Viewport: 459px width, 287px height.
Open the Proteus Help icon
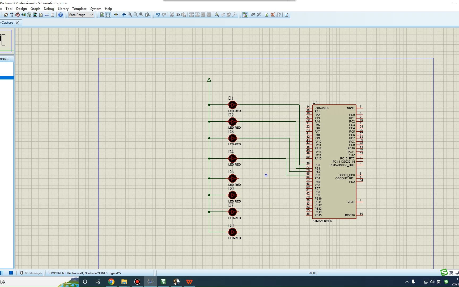[60, 15]
